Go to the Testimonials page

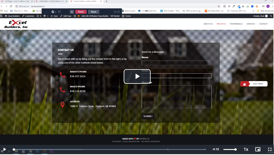pos(236,24)
